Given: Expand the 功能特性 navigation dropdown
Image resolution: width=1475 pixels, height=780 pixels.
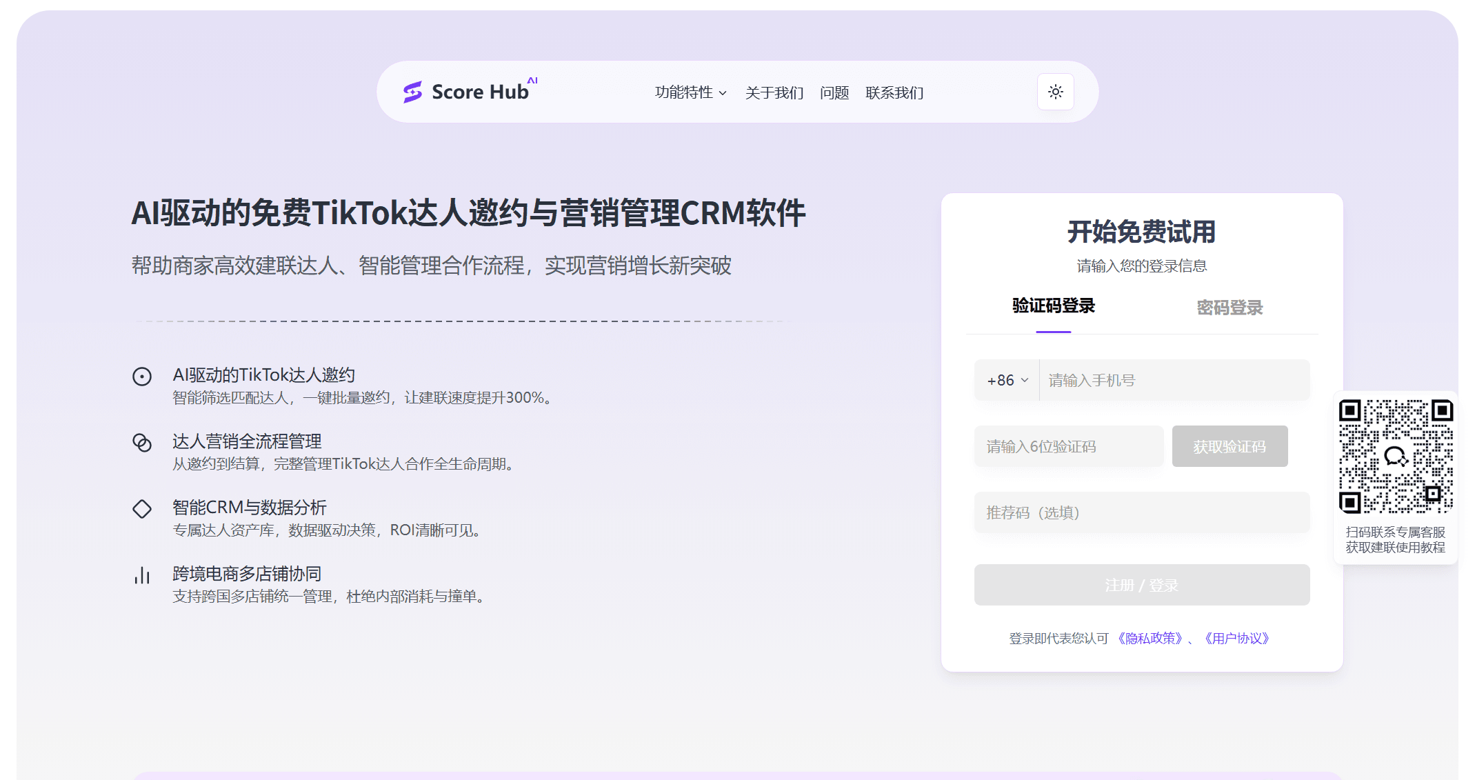Looking at the screenshot, I should pos(690,92).
